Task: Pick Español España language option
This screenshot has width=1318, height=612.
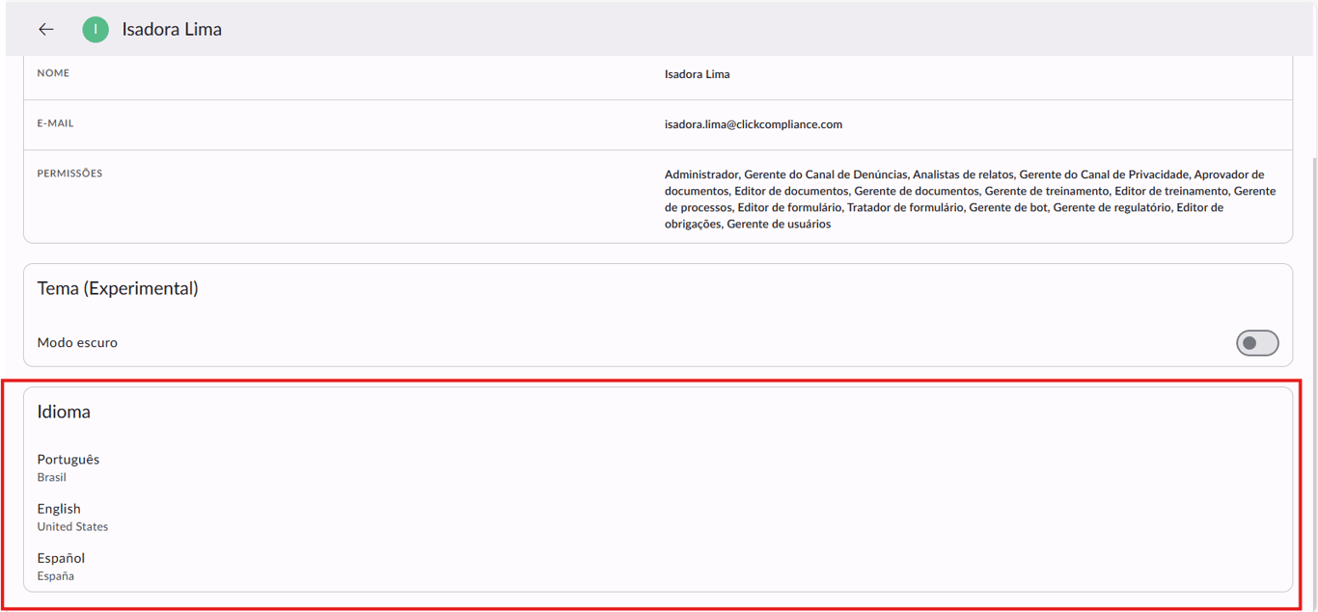Action: [61, 567]
